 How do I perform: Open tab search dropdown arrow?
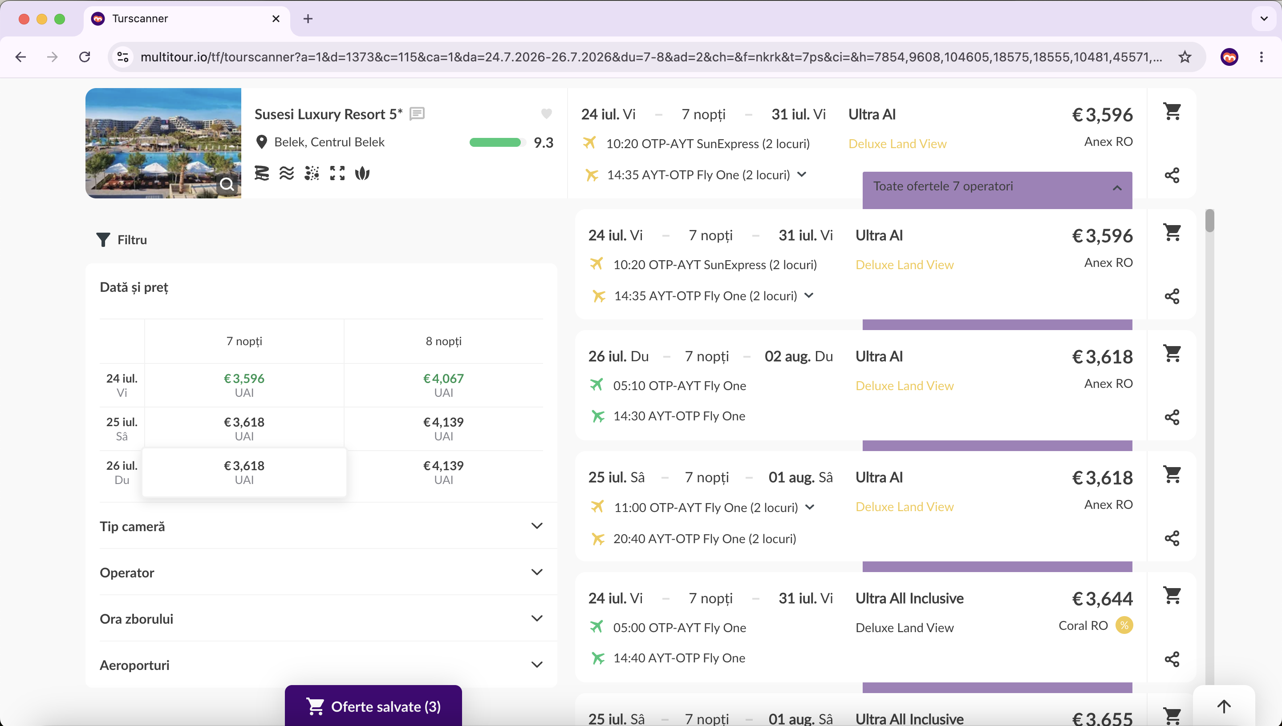point(1264,18)
